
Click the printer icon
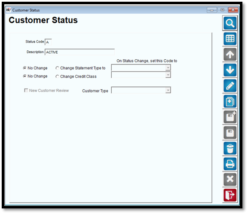[x=230, y=164]
